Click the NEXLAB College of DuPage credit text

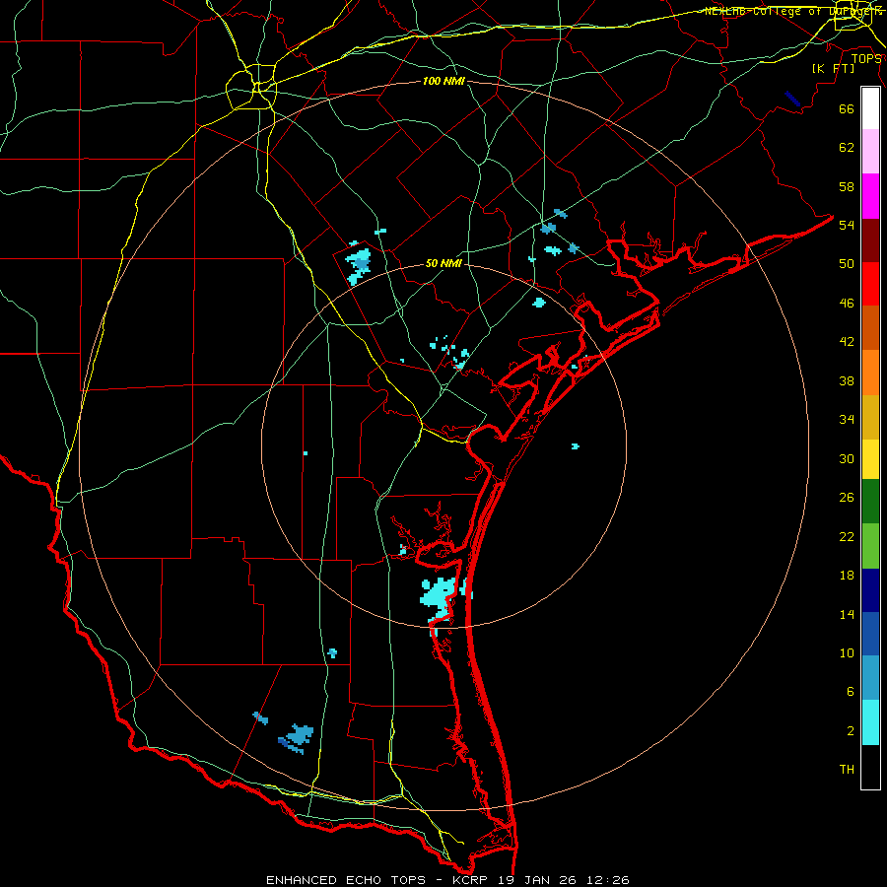[793, 11]
